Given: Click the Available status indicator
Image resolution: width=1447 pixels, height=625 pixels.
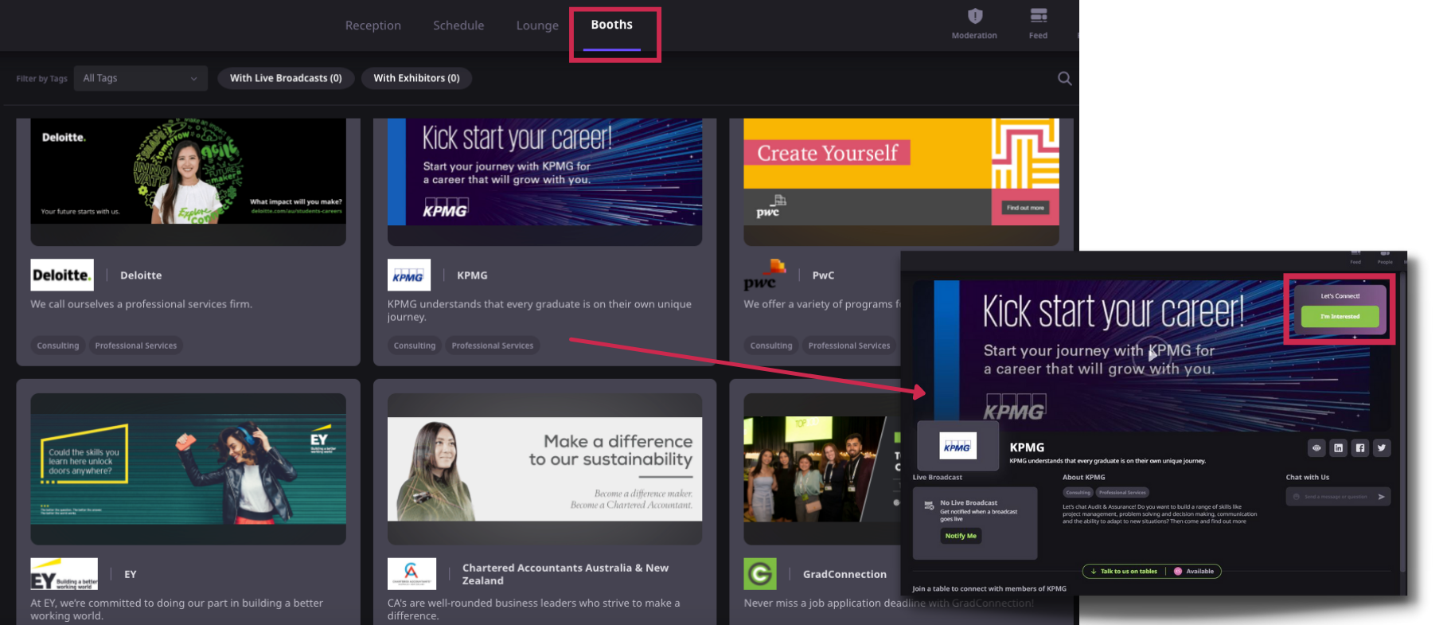Looking at the screenshot, I should 1194,571.
